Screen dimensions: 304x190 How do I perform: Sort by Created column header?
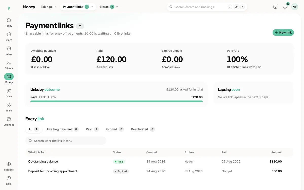pos(151,152)
